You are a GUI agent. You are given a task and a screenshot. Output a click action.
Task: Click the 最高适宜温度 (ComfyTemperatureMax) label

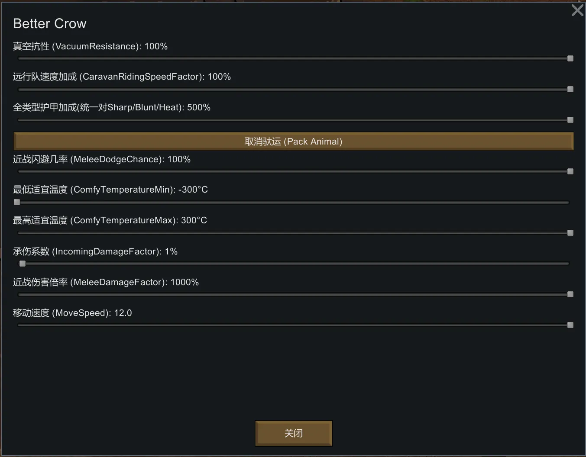coord(110,220)
